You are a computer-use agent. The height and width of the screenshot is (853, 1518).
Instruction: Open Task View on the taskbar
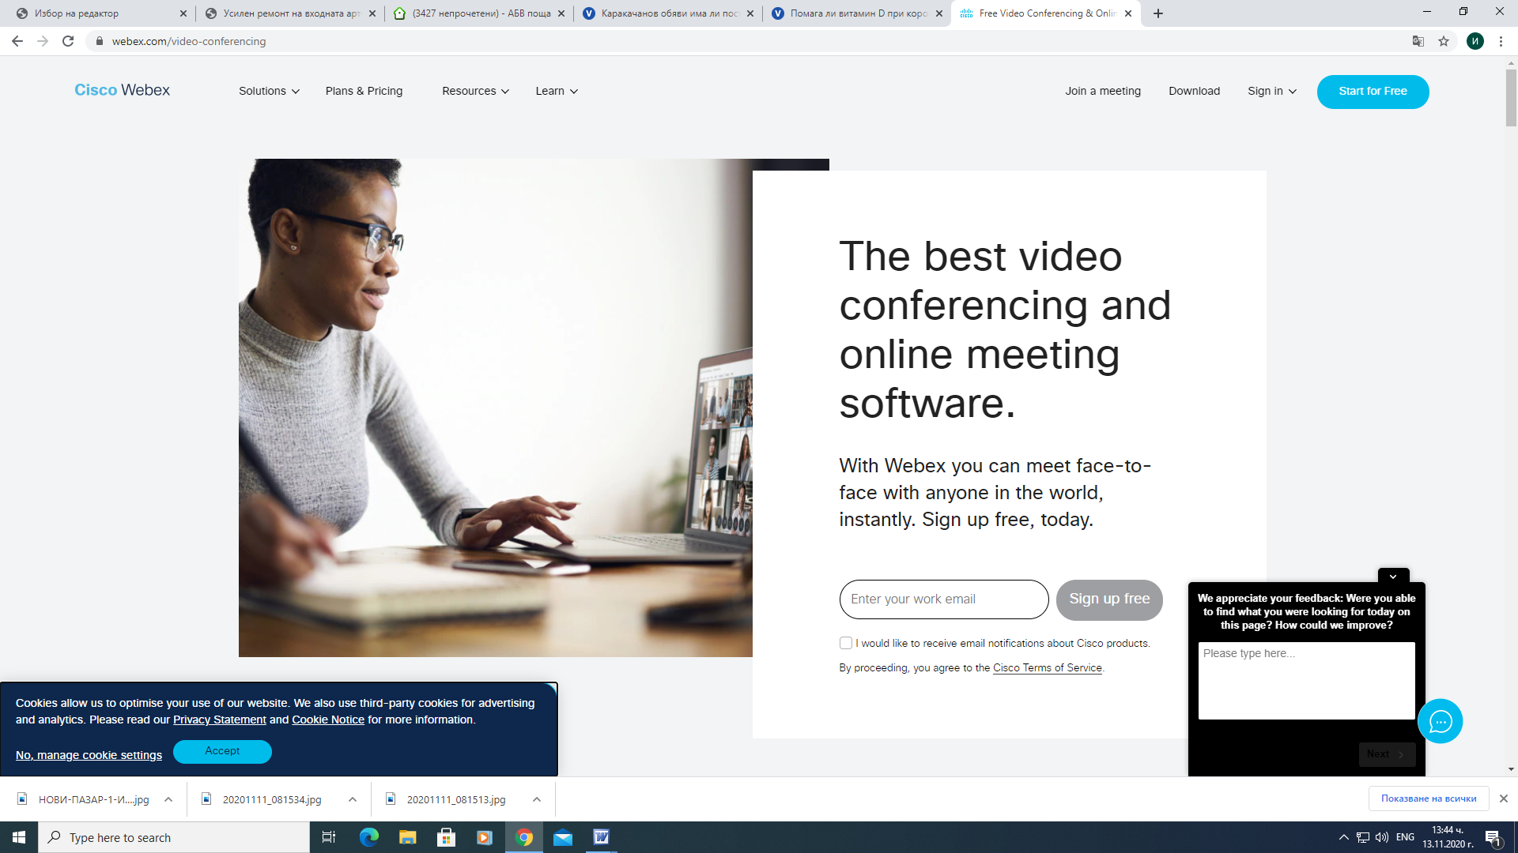point(329,837)
